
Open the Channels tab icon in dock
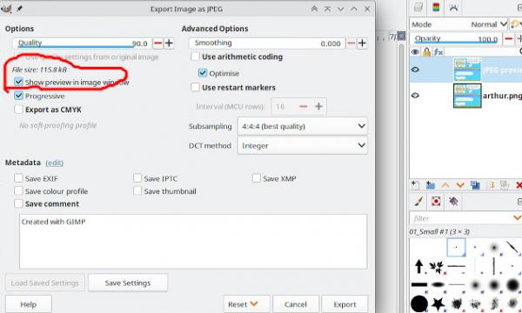point(436,7)
